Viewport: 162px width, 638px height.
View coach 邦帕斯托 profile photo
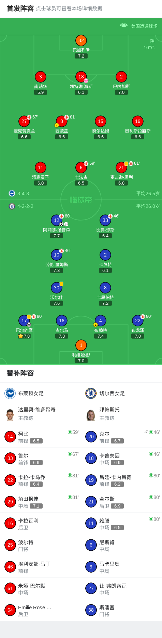[x=91, y=414]
